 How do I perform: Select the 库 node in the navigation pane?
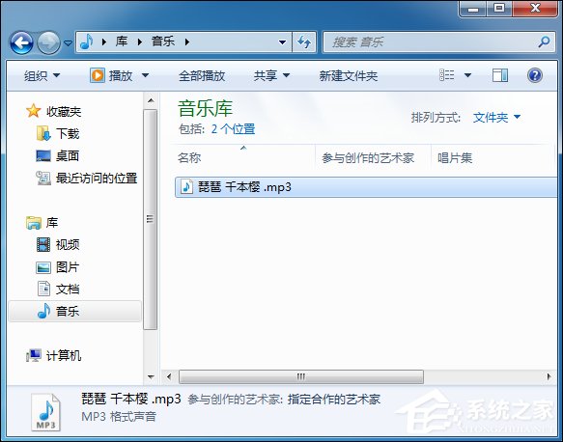pyautogui.click(x=52, y=222)
